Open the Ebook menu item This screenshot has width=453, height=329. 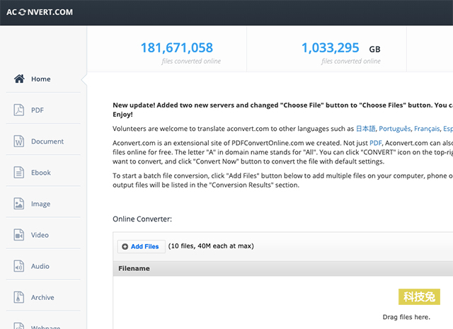click(43, 173)
